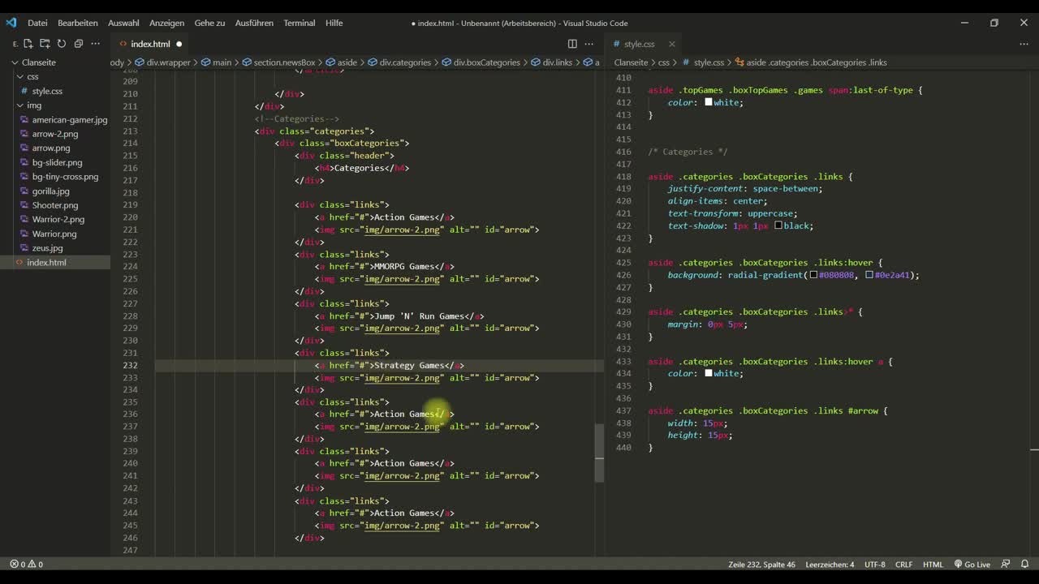Open the explorer's more actions ellipsis
This screenshot has height=584, width=1039.
tap(95, 44)
